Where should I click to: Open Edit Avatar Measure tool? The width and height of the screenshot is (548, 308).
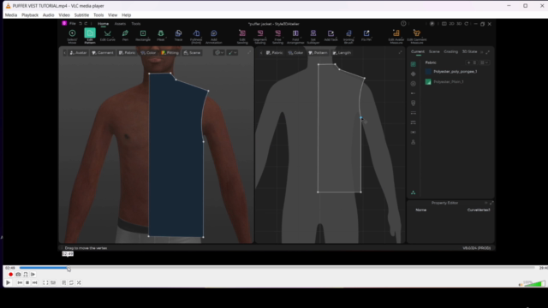pyautogui.click(x=396, y=36)
